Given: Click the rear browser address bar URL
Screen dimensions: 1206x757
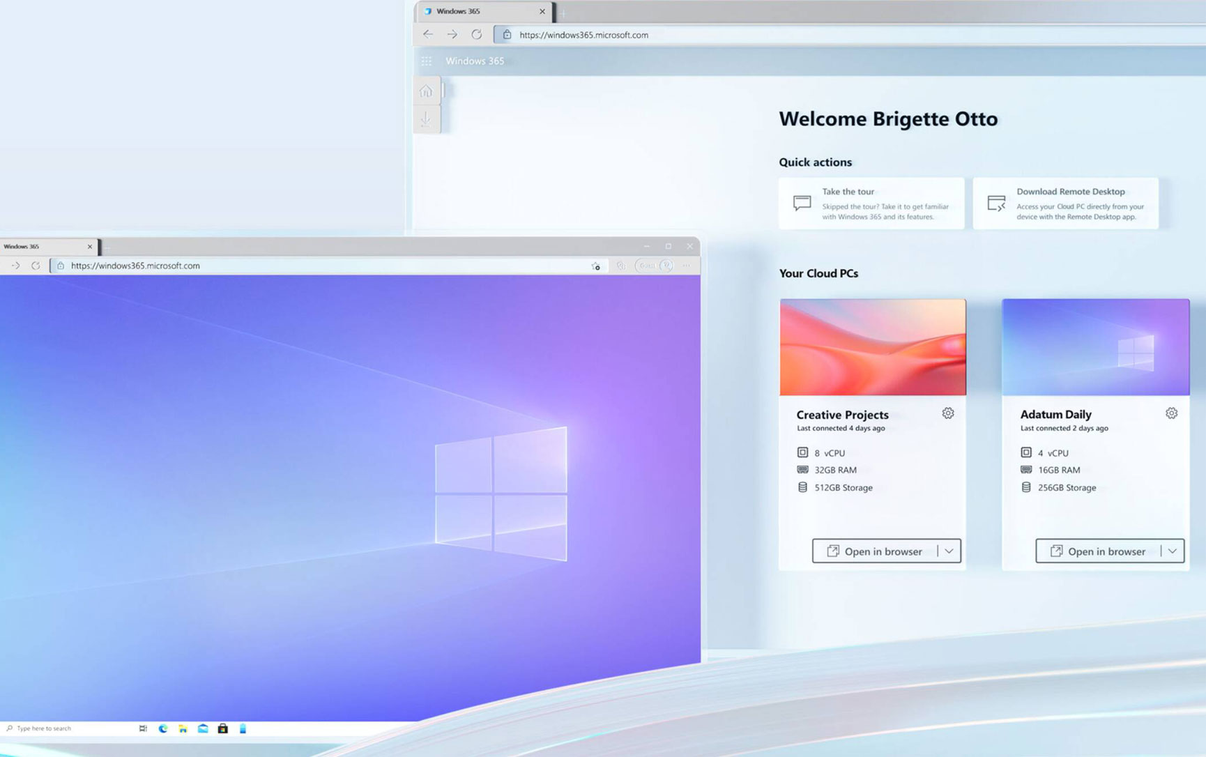Looking at the screenshot, I should coord(584,35).
